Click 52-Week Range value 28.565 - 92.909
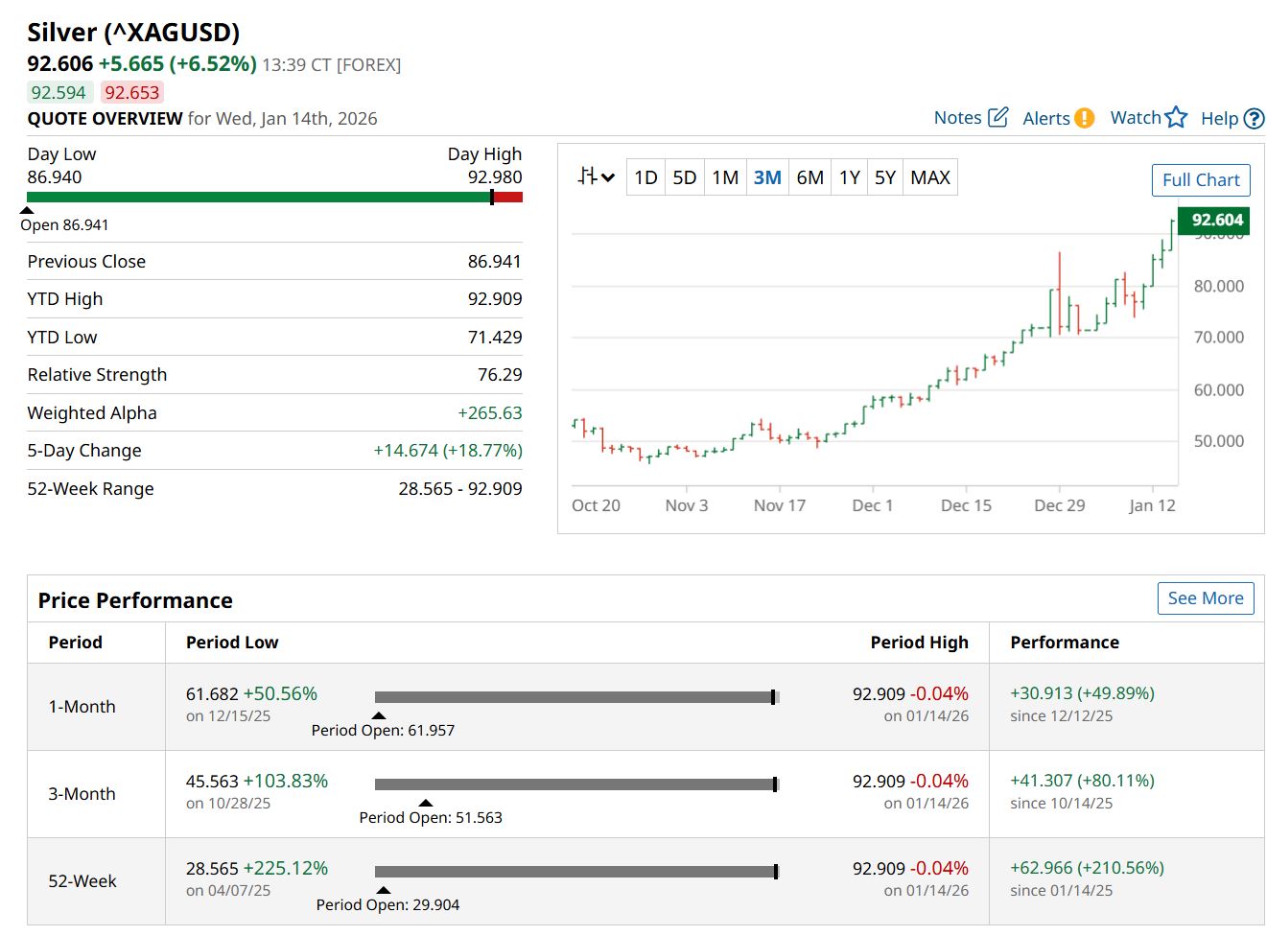Screen dimensions: 1267x936 pos(460,489)
